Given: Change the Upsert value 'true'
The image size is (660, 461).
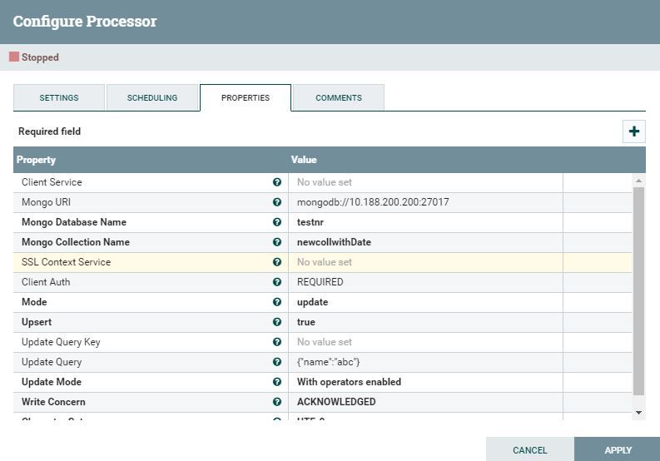Looking at the screenshot, I should pyautogui.click(x=424, y=322).
